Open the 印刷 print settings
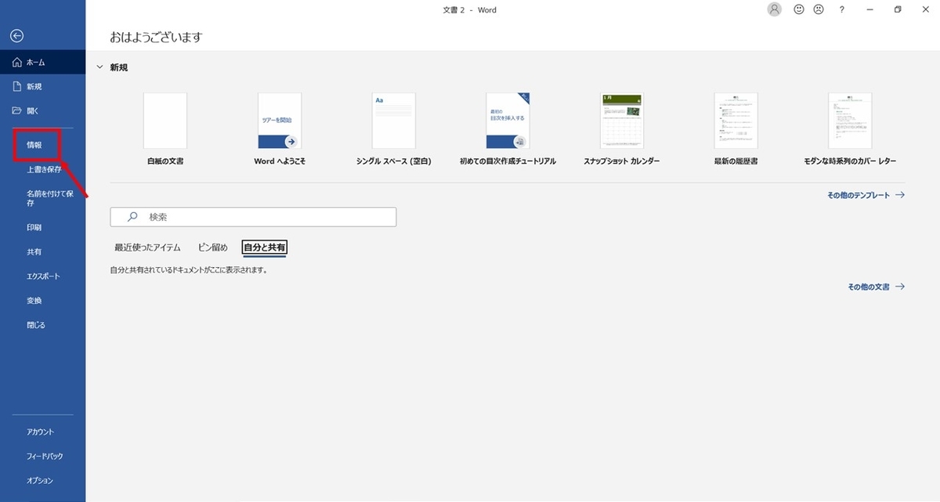The width and height of the screenshot is (940, 502). 34,227
